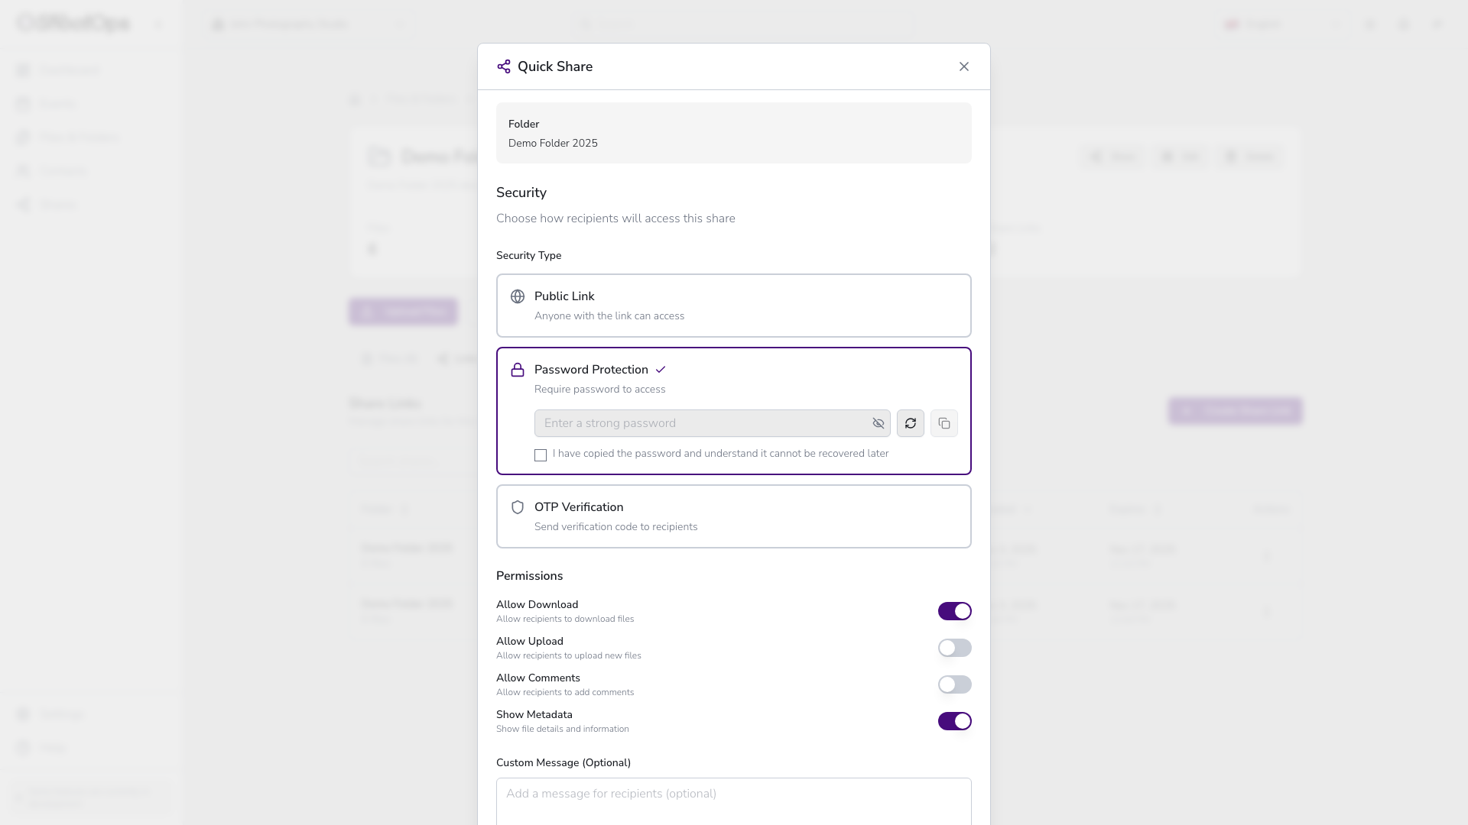Click the custom message text area
Image resolution: width=1468 pixels, height=825 pixels.
(733, 801)
